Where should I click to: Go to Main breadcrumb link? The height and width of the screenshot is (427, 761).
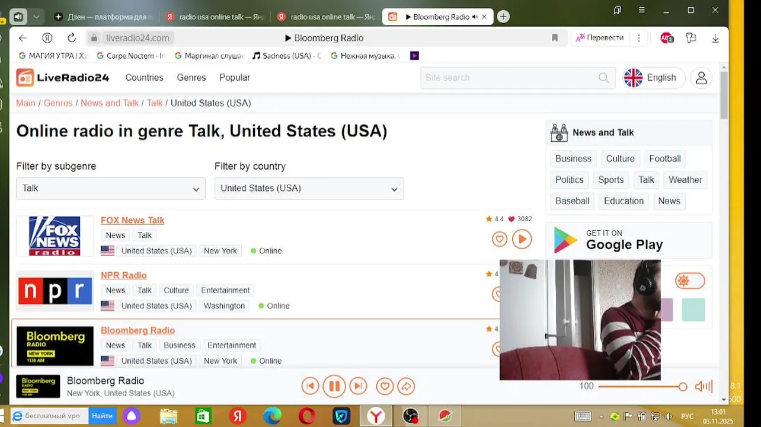click(25, 103)
